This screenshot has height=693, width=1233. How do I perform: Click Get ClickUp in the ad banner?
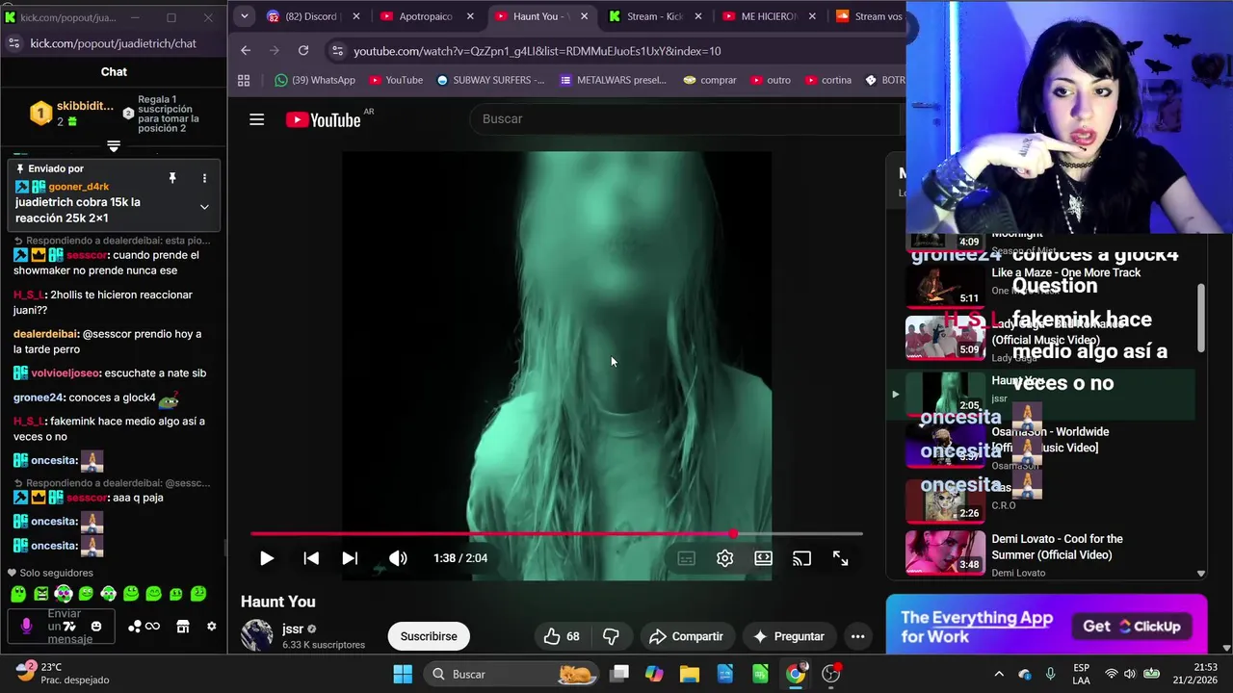tap(1132, 626)
